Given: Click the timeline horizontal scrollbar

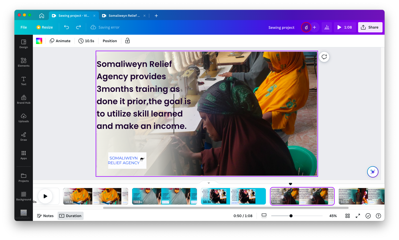Looking at the screenshot, I should [x=226, y=208].
